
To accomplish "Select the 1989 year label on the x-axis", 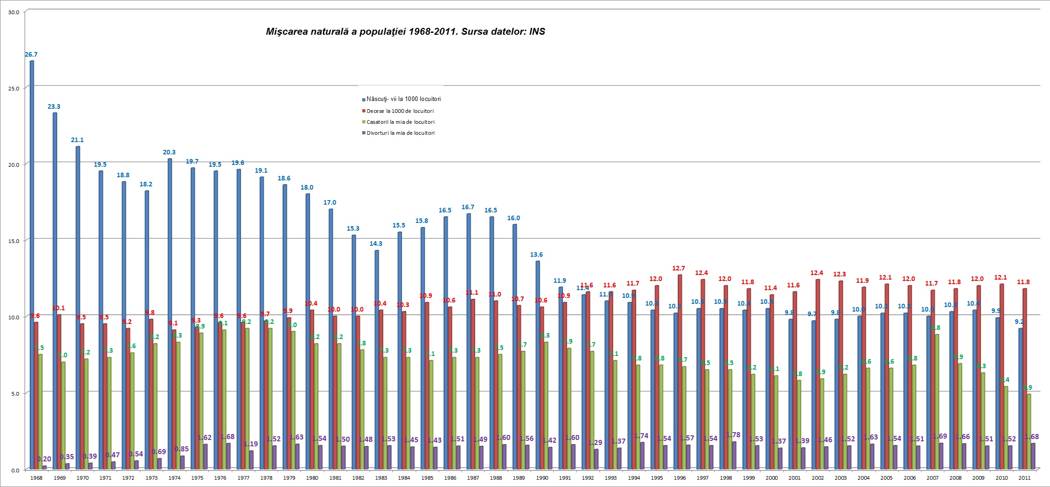I will [519, 478].
